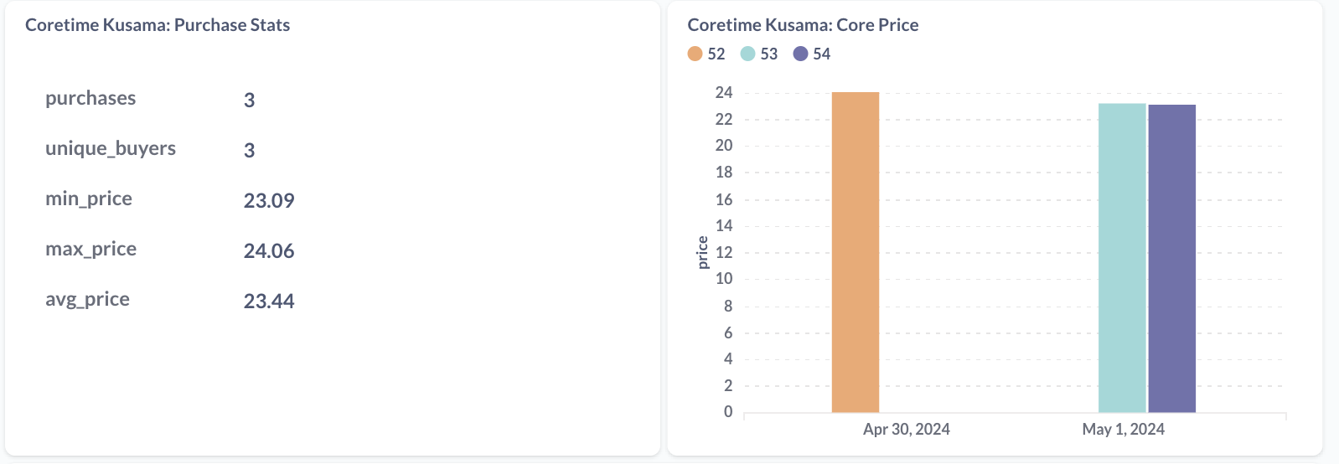Click the Apr 30, 2024 axis label

pyautogui.click(x=906, y=429)
